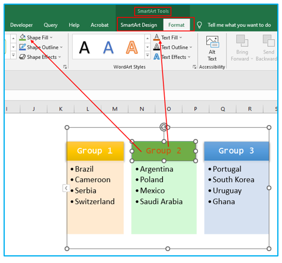Click the Text Fill letter icon

pos(156,37)
